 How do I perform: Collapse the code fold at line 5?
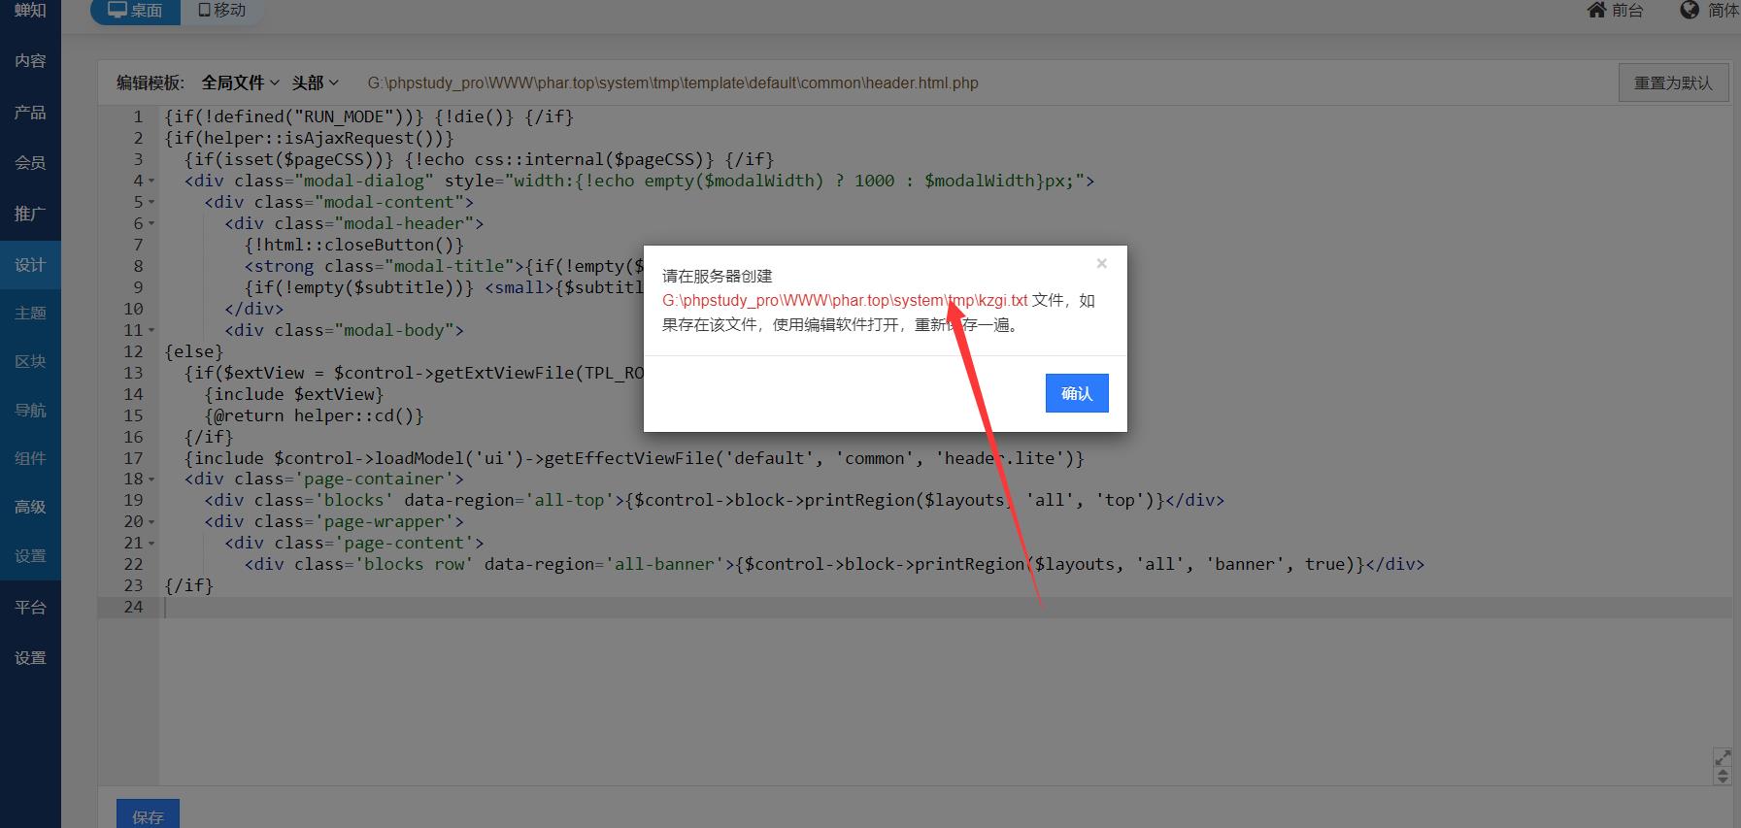point(151,202)
